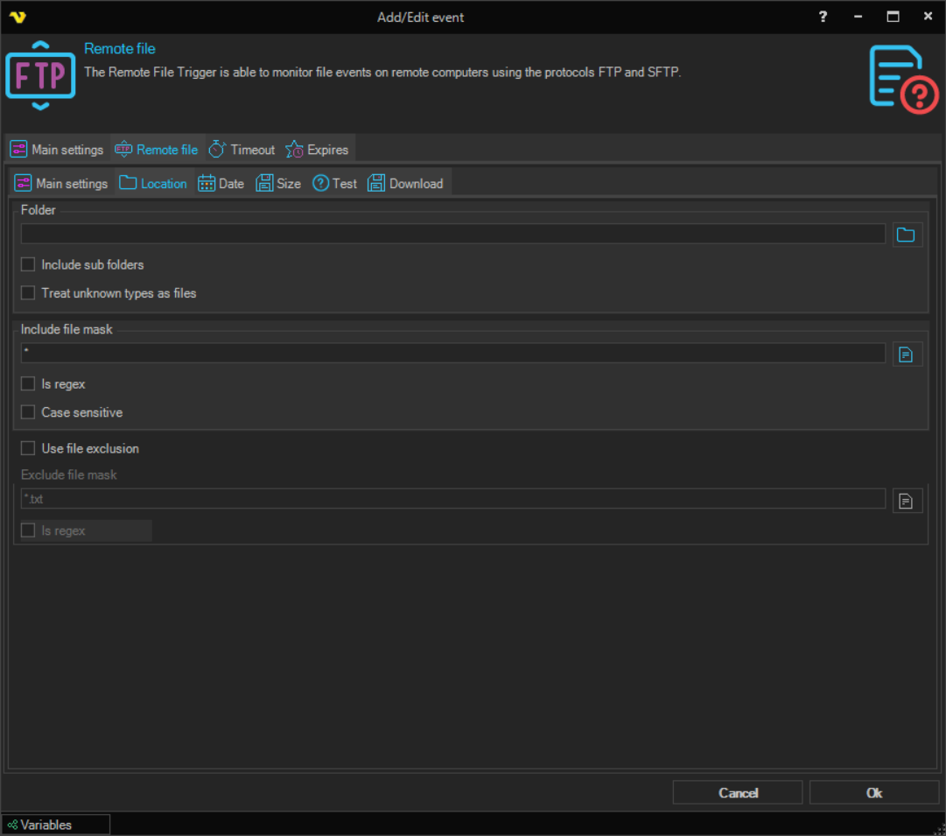This screenshot has height=836, width=946.
Task: Open the Variables panel in status bar
Action: (x=55, y=825)
